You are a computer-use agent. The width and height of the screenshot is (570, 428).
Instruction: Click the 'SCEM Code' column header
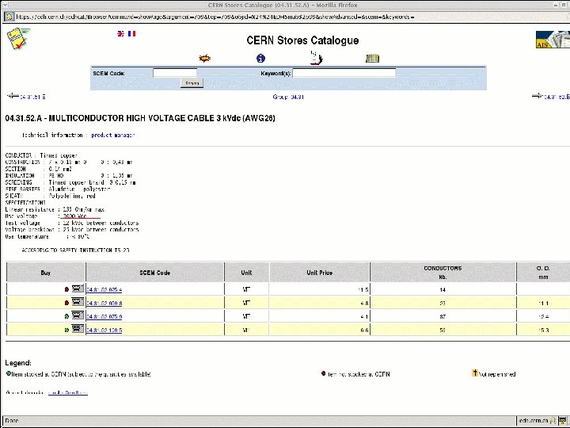(x=155, y=272)
